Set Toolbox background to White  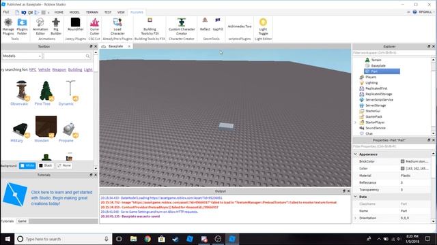(27, 165)
